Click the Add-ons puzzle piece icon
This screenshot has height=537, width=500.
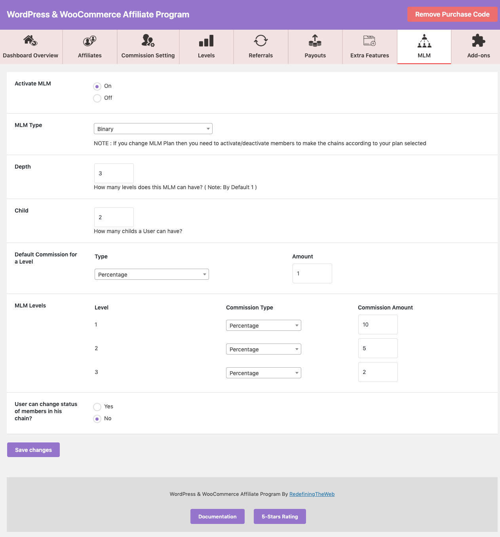[x=479, y=40]
